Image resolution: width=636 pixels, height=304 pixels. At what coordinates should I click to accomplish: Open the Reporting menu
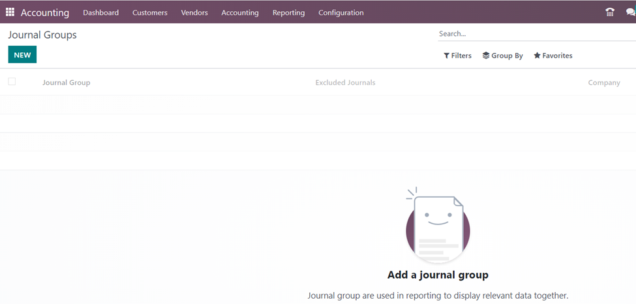point(288,12)
